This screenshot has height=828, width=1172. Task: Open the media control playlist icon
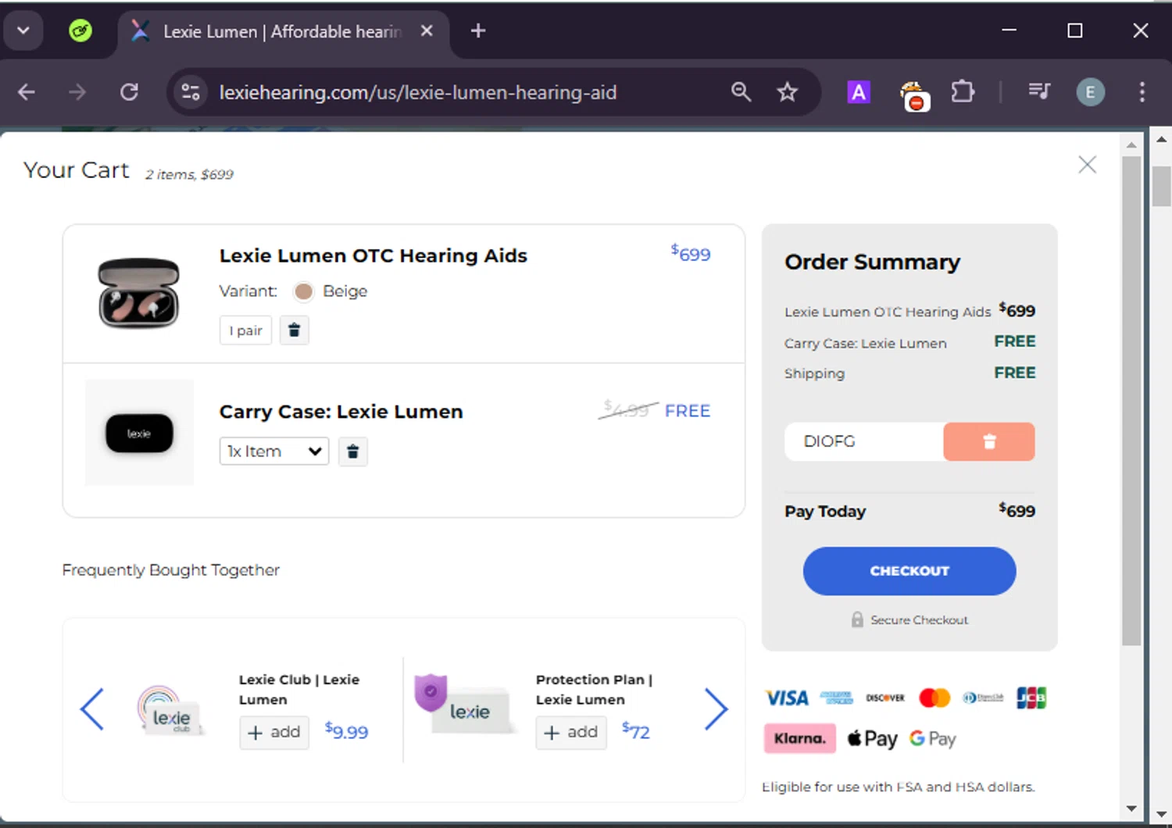click(x=1038, y=92)
